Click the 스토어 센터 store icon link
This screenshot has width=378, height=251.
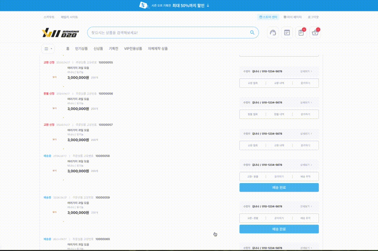point(268,17)
